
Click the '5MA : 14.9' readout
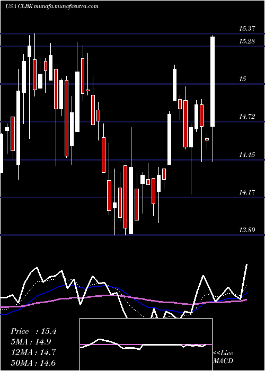point(31,342)
